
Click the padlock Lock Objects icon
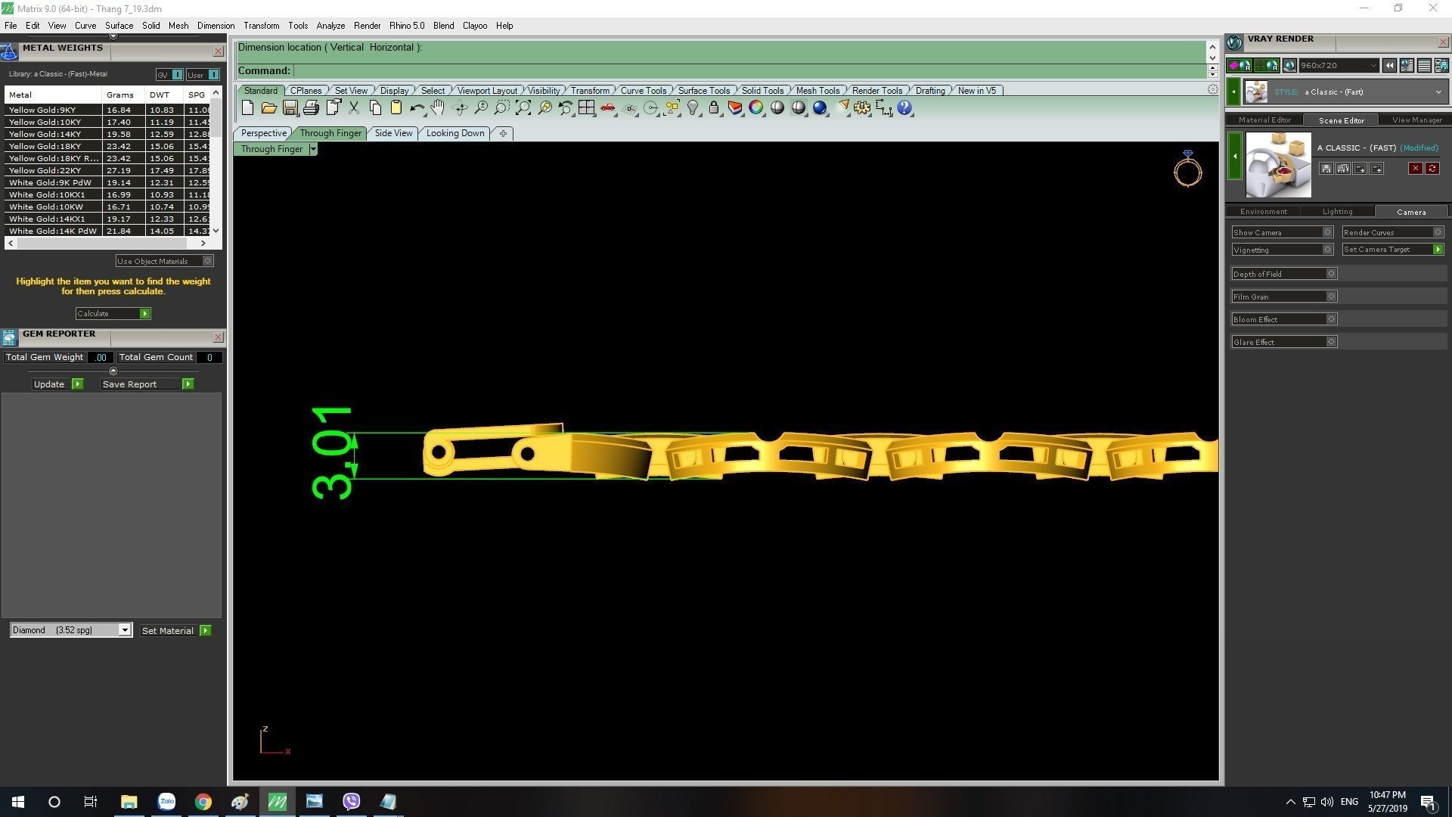point(714,108)
